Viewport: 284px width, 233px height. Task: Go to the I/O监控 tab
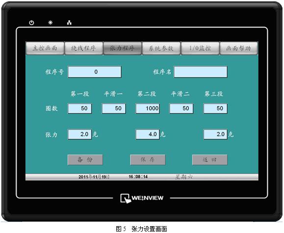pyautogui.click(x=200, y=48)
